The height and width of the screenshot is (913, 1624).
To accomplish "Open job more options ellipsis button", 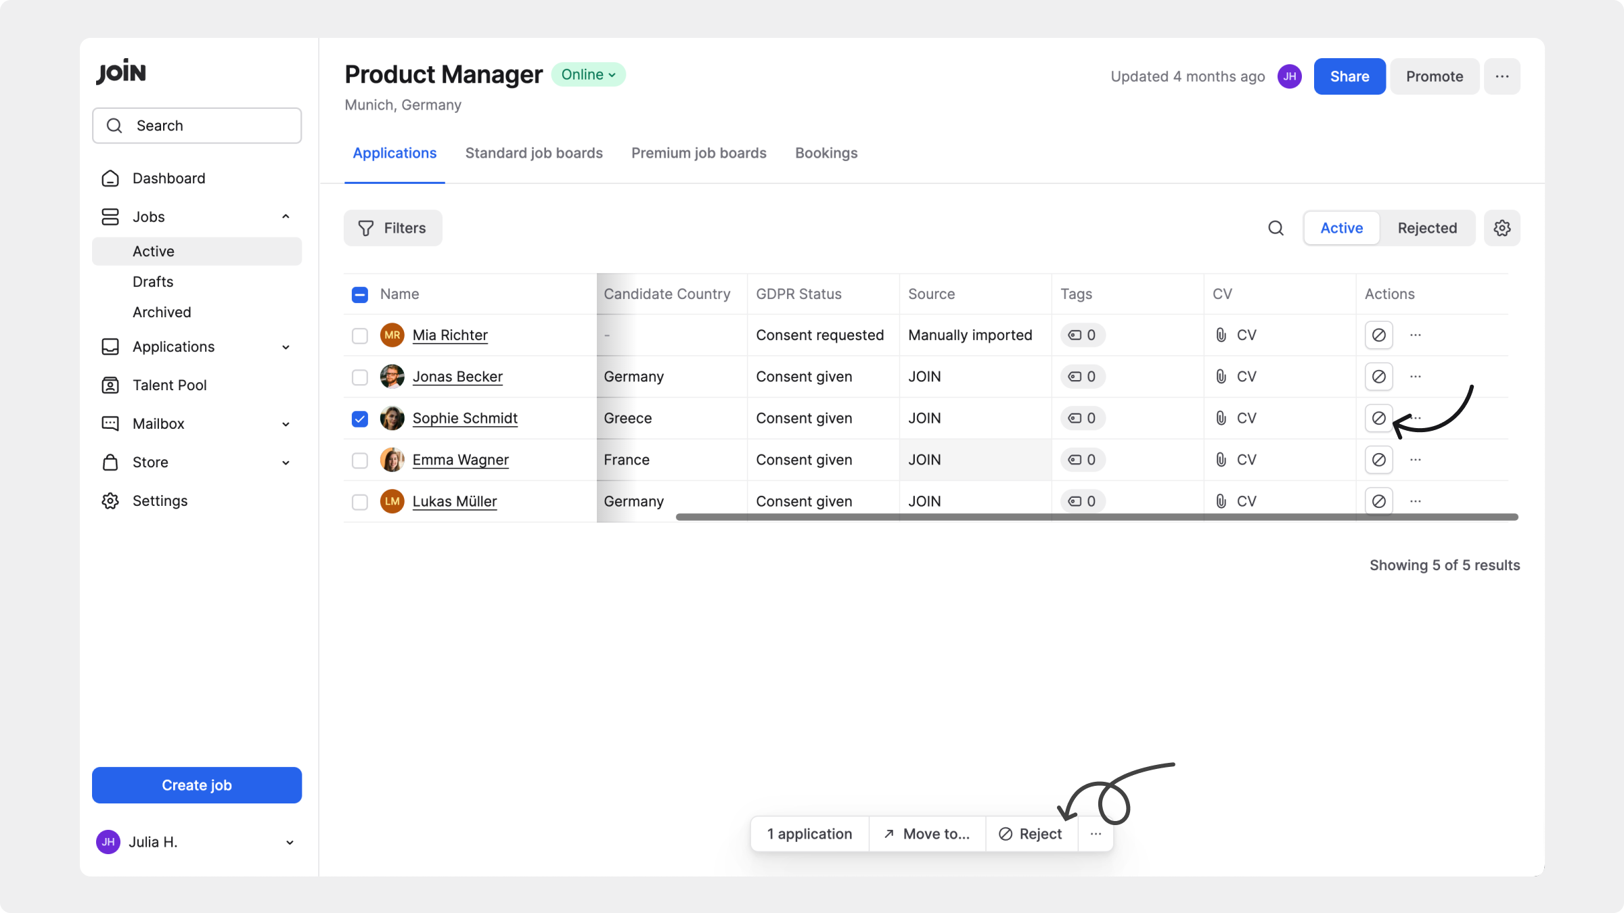I will tap(1502, 76).
